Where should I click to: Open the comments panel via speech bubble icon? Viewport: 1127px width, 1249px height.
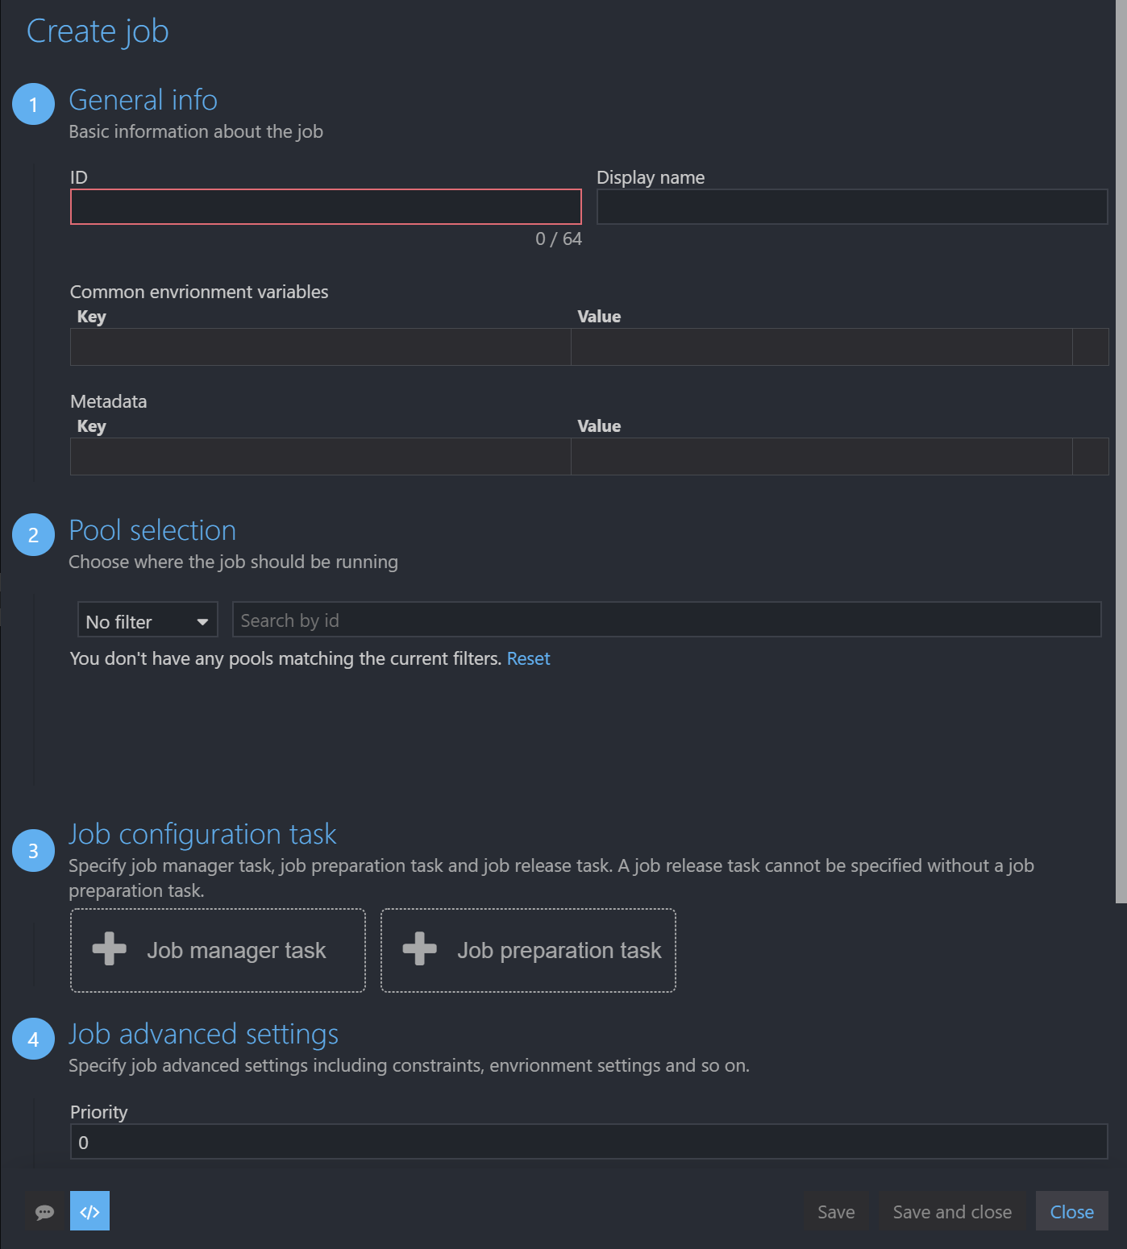point(45,1211)
